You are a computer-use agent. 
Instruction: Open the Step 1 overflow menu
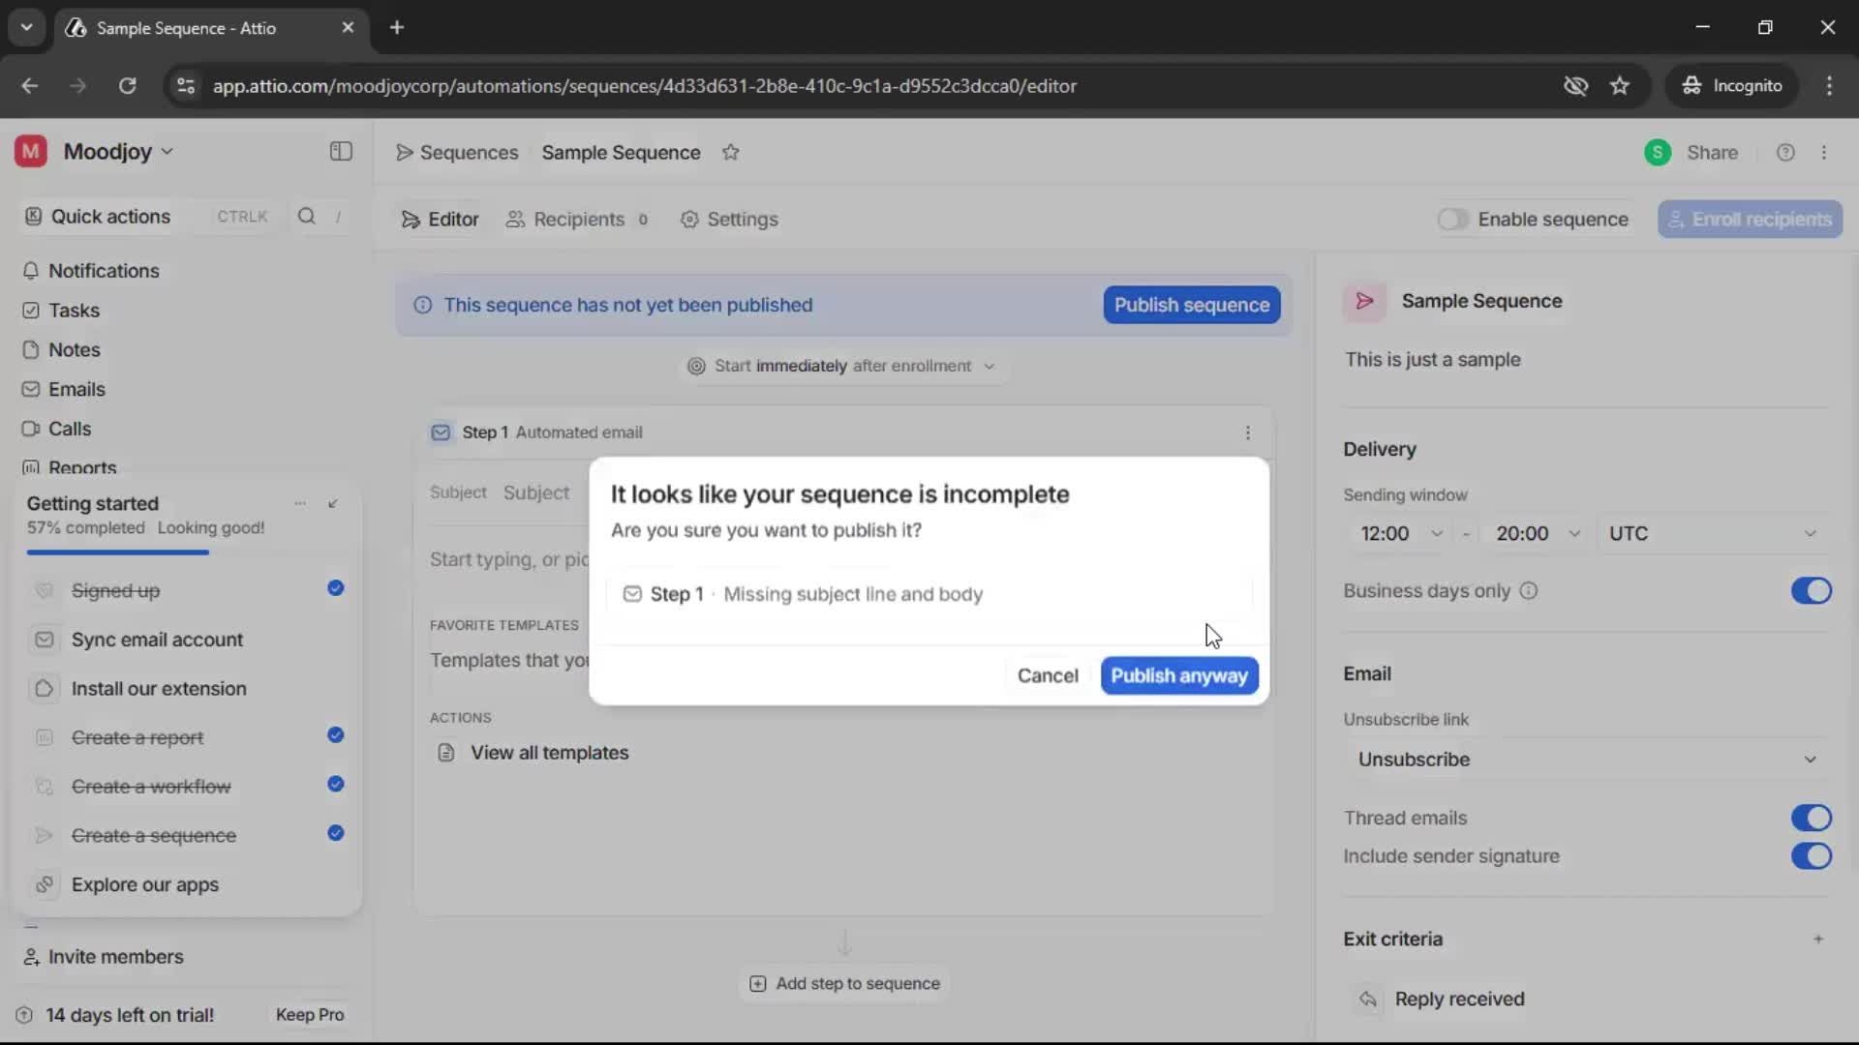[x=1248, y=433]
